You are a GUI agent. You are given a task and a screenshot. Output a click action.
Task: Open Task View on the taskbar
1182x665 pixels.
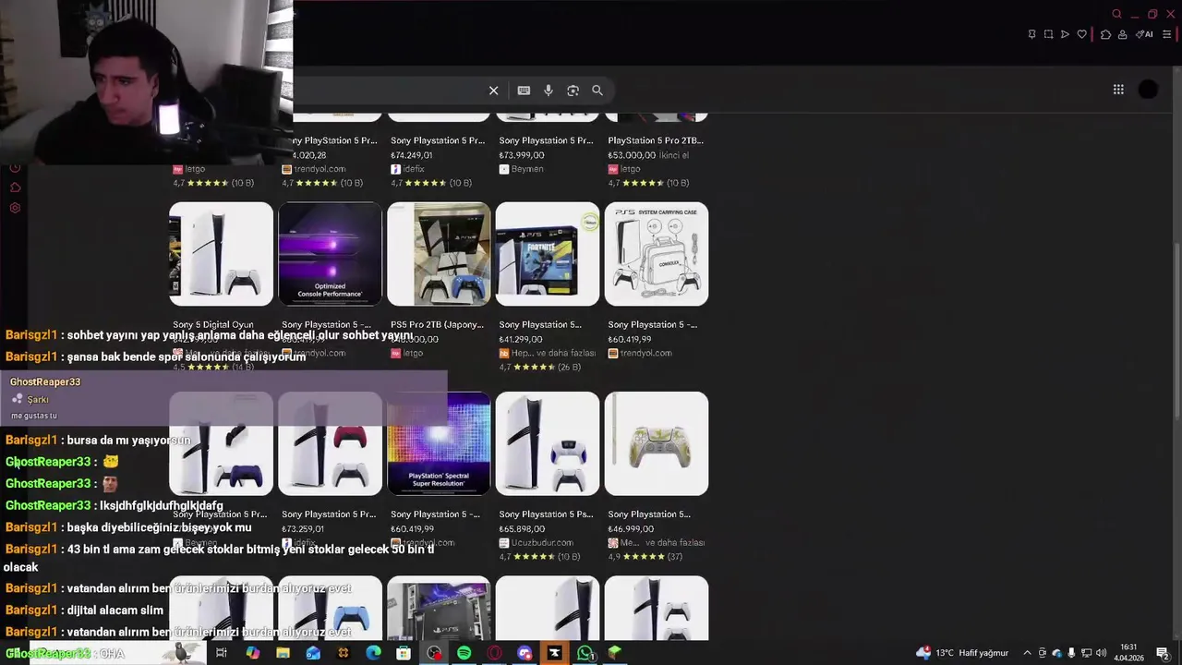222,653
